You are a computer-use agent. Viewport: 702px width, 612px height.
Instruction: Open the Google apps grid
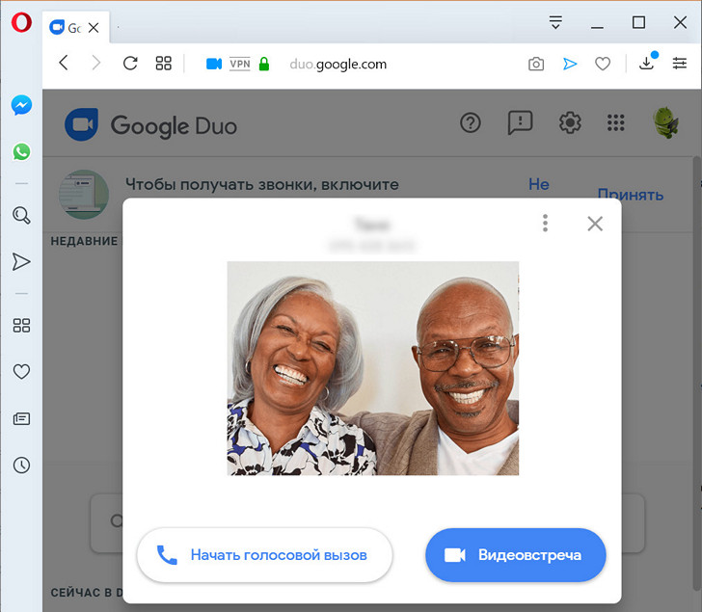[615, 122]
